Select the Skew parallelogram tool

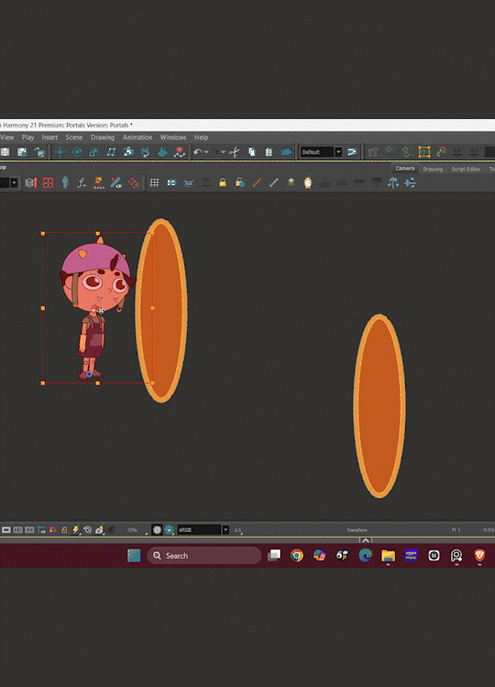(x=111, y=152)
